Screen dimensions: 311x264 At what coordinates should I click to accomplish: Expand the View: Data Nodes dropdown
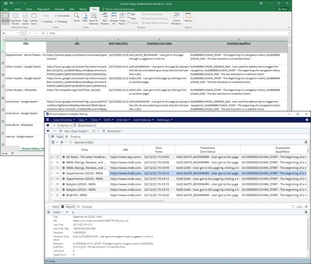pos(74,131)
